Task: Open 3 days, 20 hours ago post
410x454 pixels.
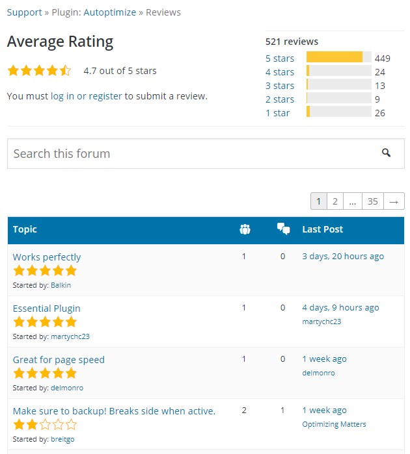Action: click(343, 257)
